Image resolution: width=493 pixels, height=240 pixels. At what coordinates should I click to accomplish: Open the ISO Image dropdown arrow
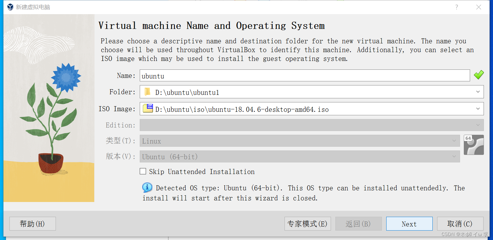pyautogui.click(x=478, y=109)
